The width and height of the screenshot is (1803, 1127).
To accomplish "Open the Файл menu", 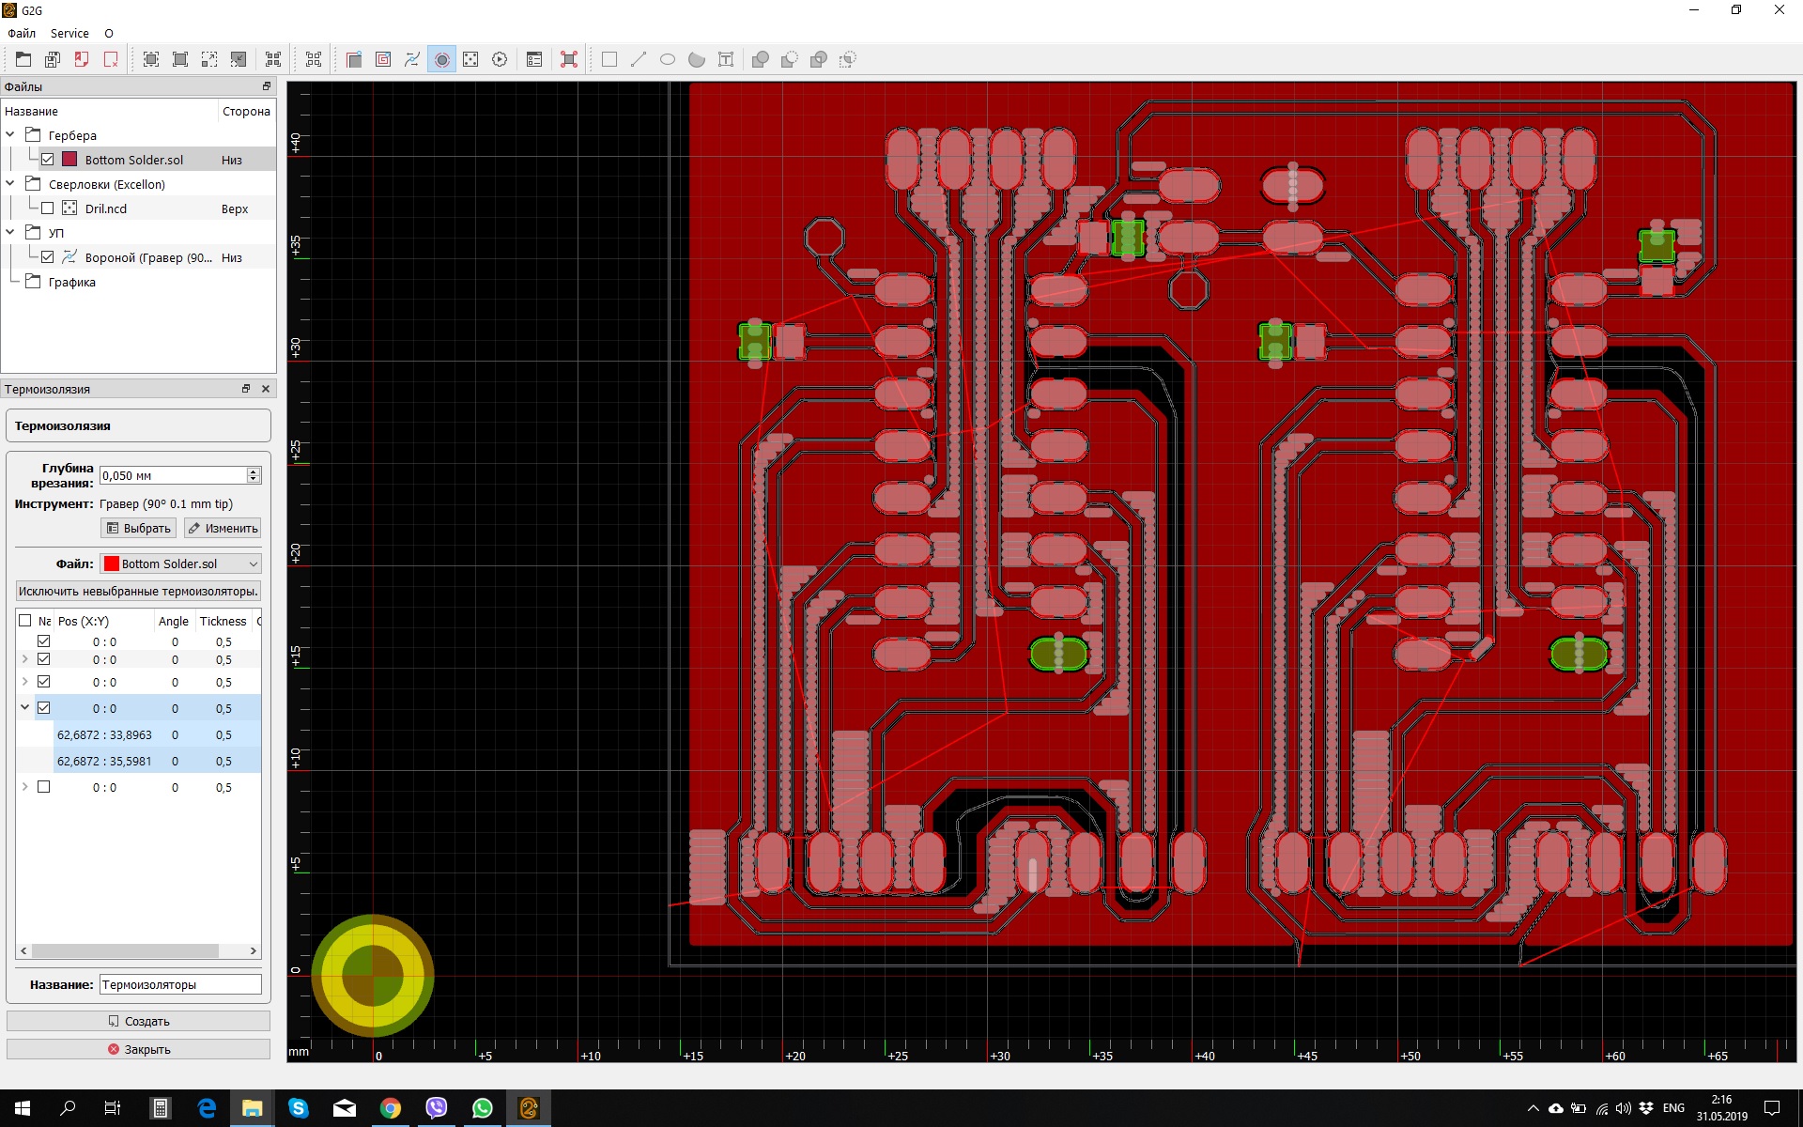I will tap(22, 33).
